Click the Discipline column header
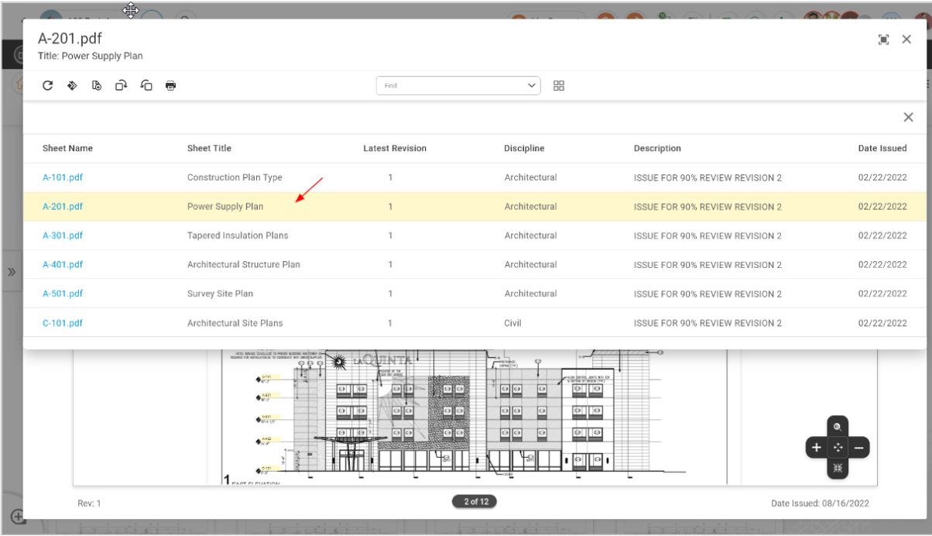 tap(524, 148)
